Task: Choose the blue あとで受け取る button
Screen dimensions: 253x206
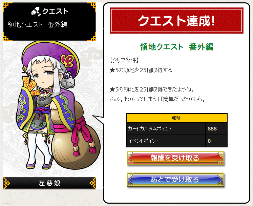Action: 175,180
